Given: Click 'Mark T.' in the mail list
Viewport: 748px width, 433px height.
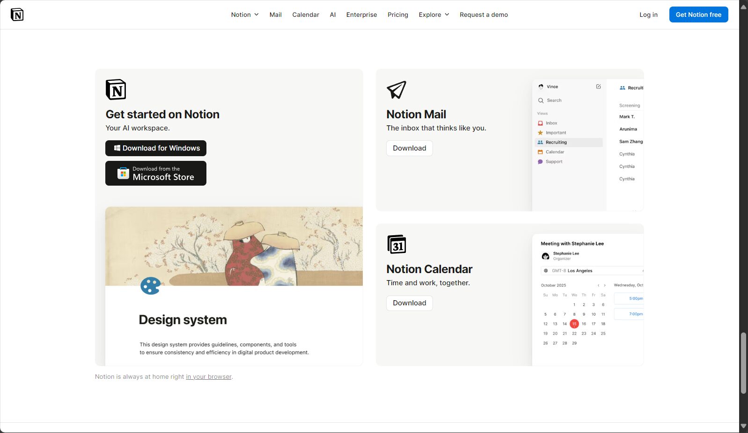Looking at the screenshot, I should (627, 117).
